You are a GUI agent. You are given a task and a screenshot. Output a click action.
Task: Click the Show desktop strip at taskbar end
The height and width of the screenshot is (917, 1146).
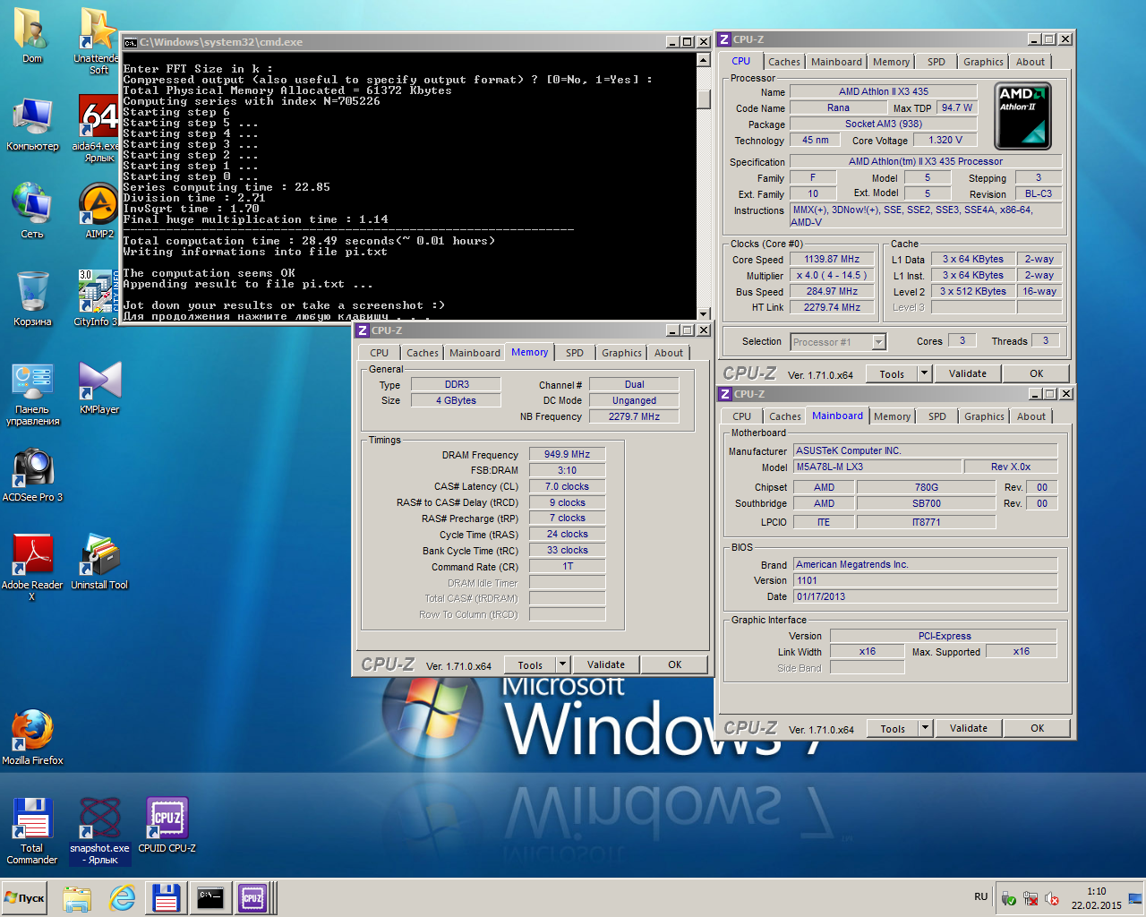(1137, 898)
